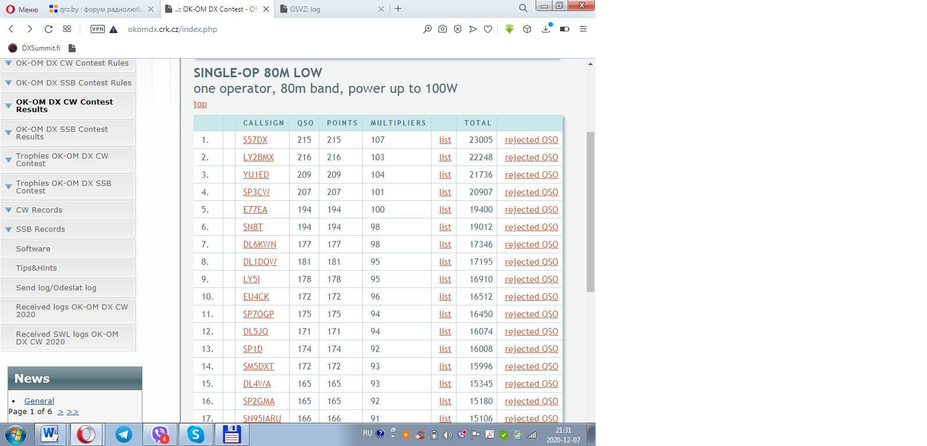Open the Speed Dial start page grid icon

(67, 29)
